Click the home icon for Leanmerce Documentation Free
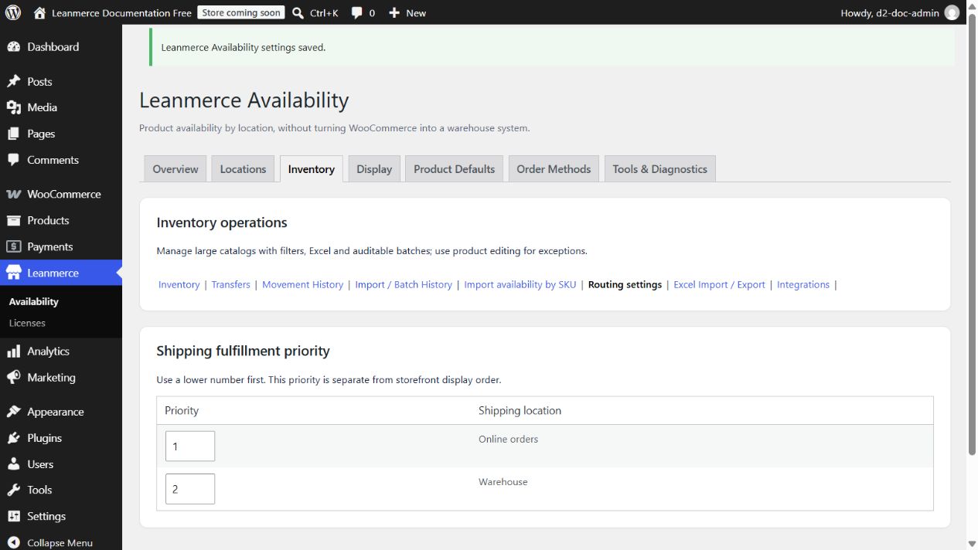978x550 pixels. click(x=40, y=12)
